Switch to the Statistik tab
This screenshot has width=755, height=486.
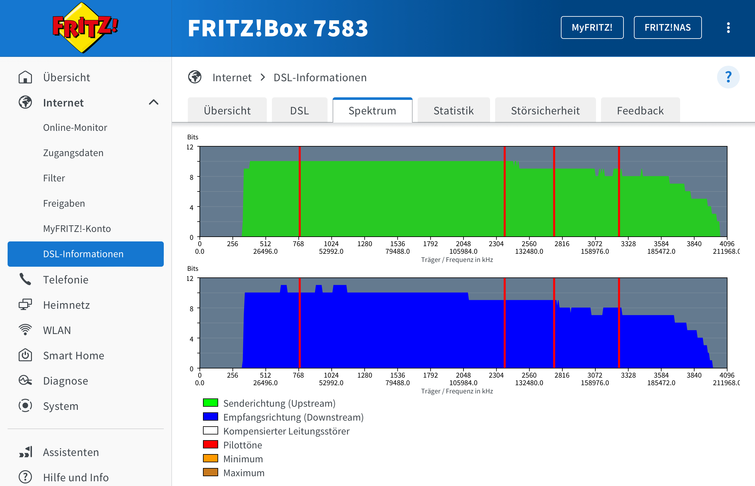453,111
